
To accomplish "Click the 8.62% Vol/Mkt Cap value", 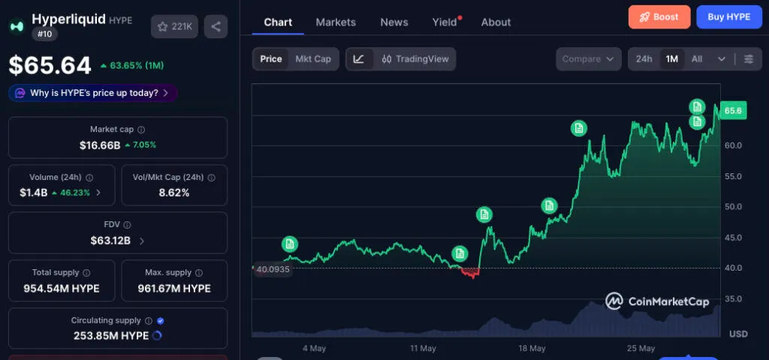I will point(174,193).
